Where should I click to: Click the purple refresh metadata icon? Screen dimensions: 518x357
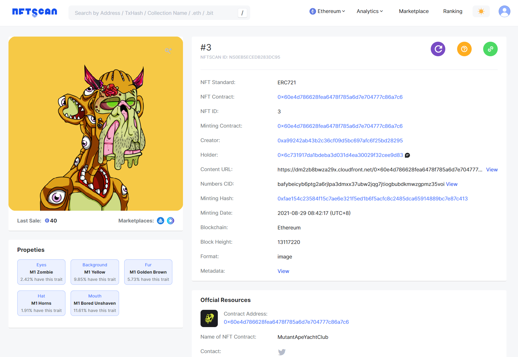438,49
